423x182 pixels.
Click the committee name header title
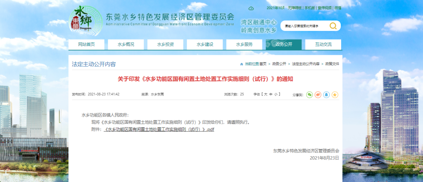click(170, 17)
